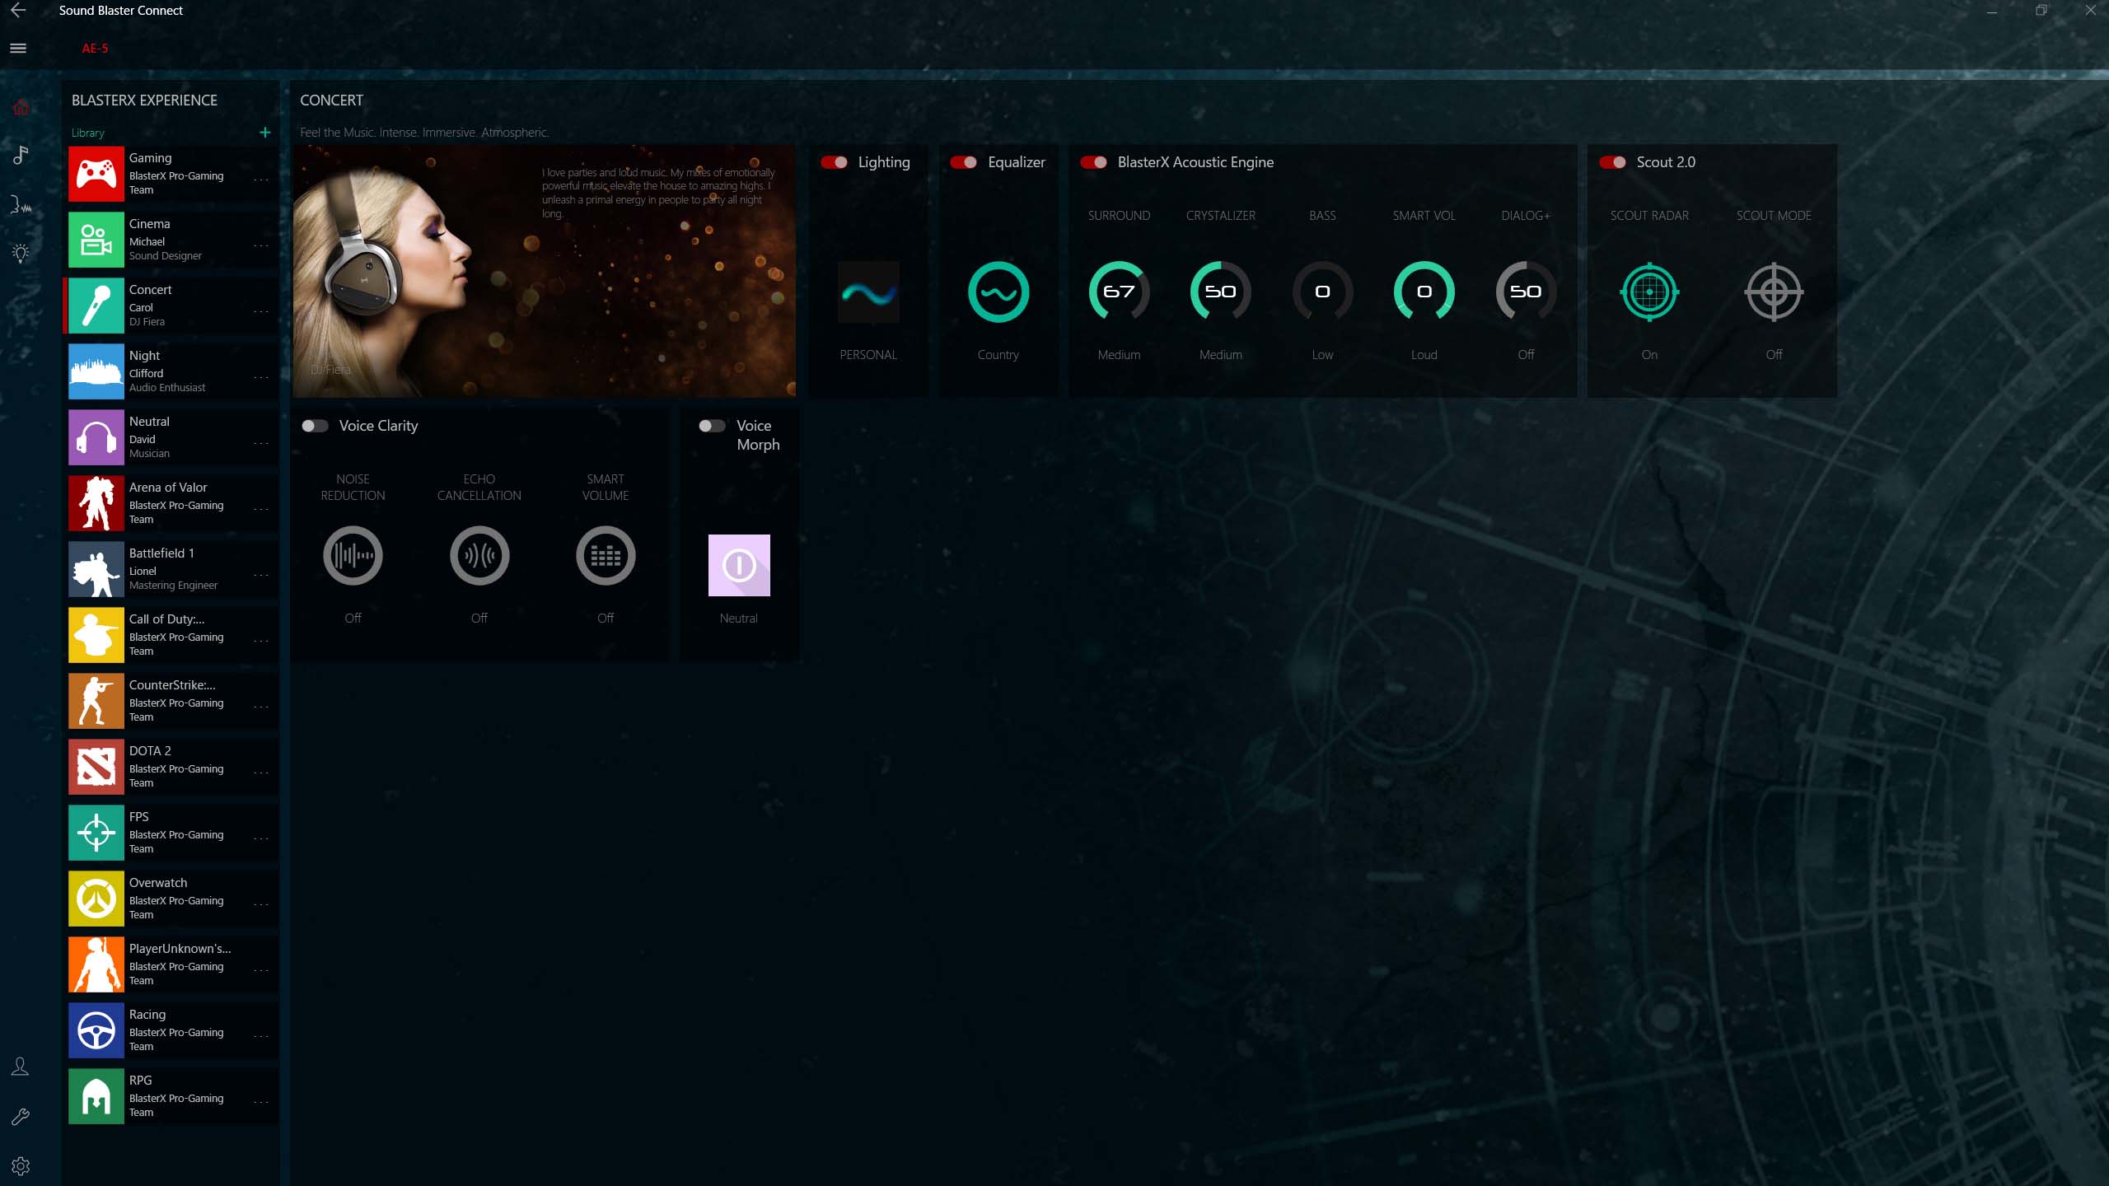
Task: Select the Racing steering wheel icon
Action: coord(96,1030)
